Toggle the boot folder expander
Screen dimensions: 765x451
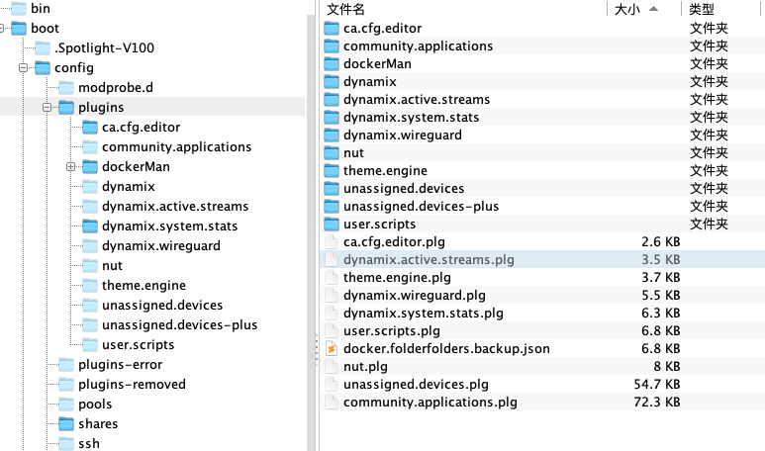pos(1,29)
